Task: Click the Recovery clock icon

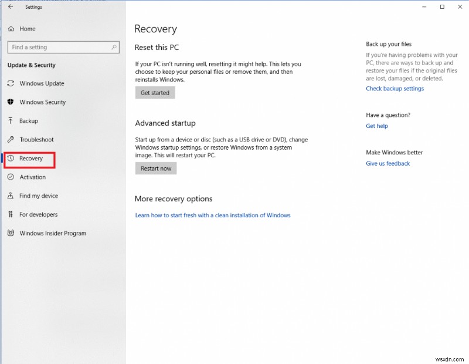Action: click(x=11, y=159)
